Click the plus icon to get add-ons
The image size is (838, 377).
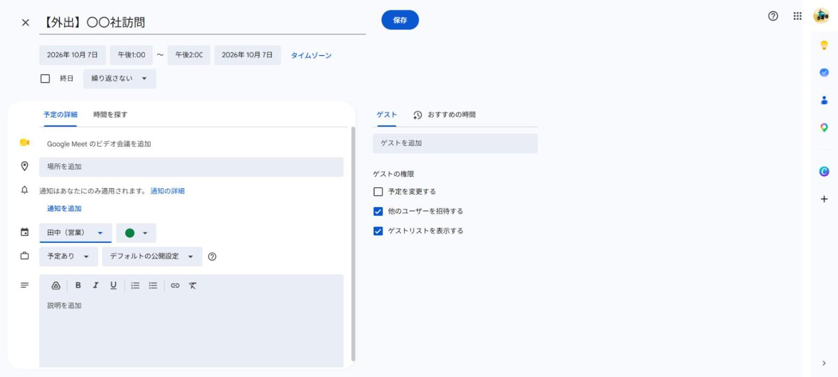pos(824,199)
